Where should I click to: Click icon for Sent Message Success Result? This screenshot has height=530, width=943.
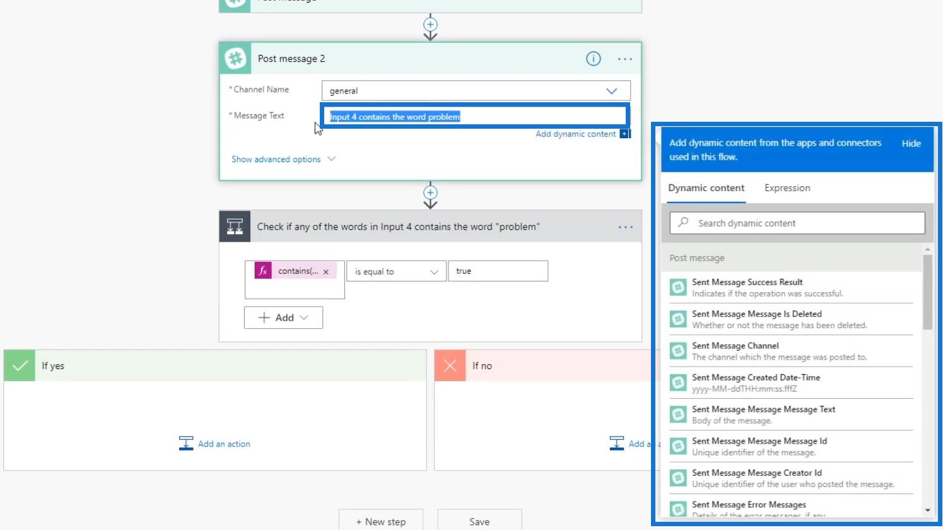pos(678,288)
